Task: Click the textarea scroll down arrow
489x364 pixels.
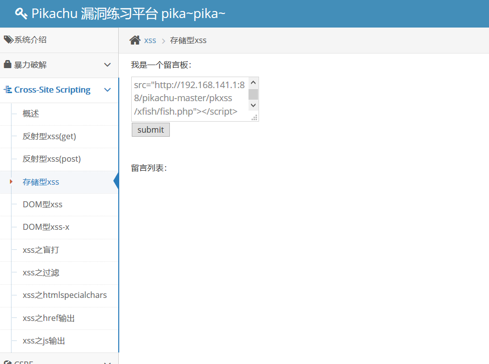Action: tap(253, 105)
